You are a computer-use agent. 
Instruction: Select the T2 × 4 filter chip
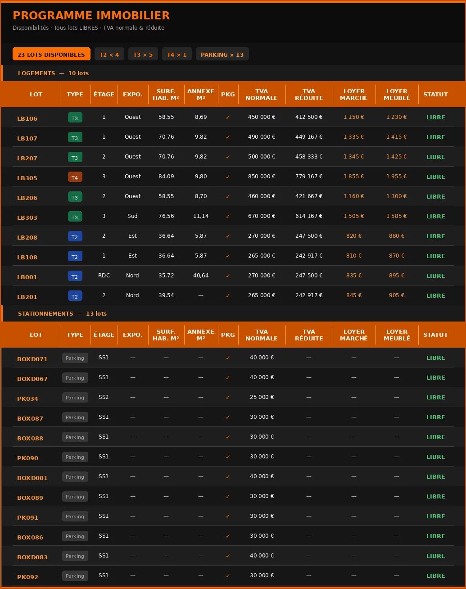click(x=109, y=54)
